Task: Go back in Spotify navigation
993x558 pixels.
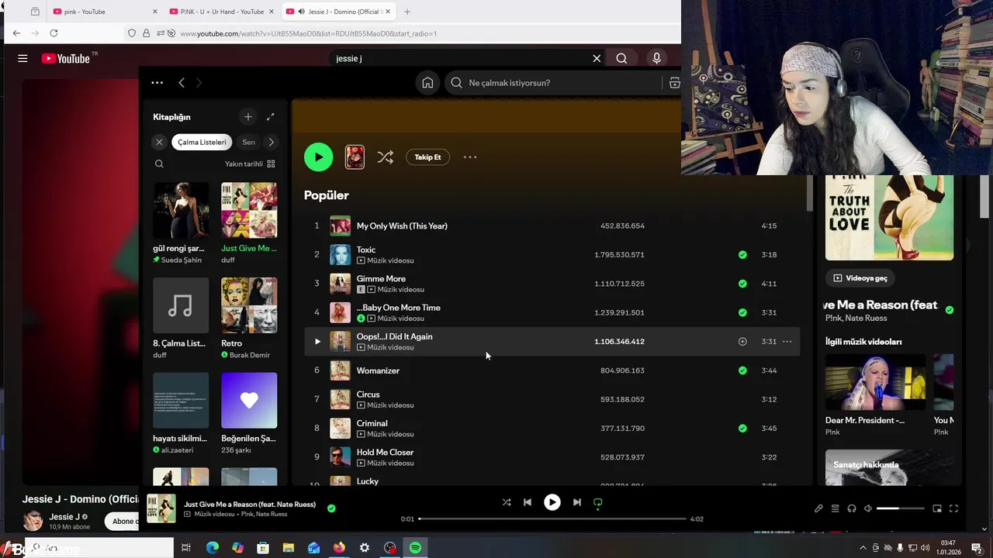Action: (x=182, y=83)
